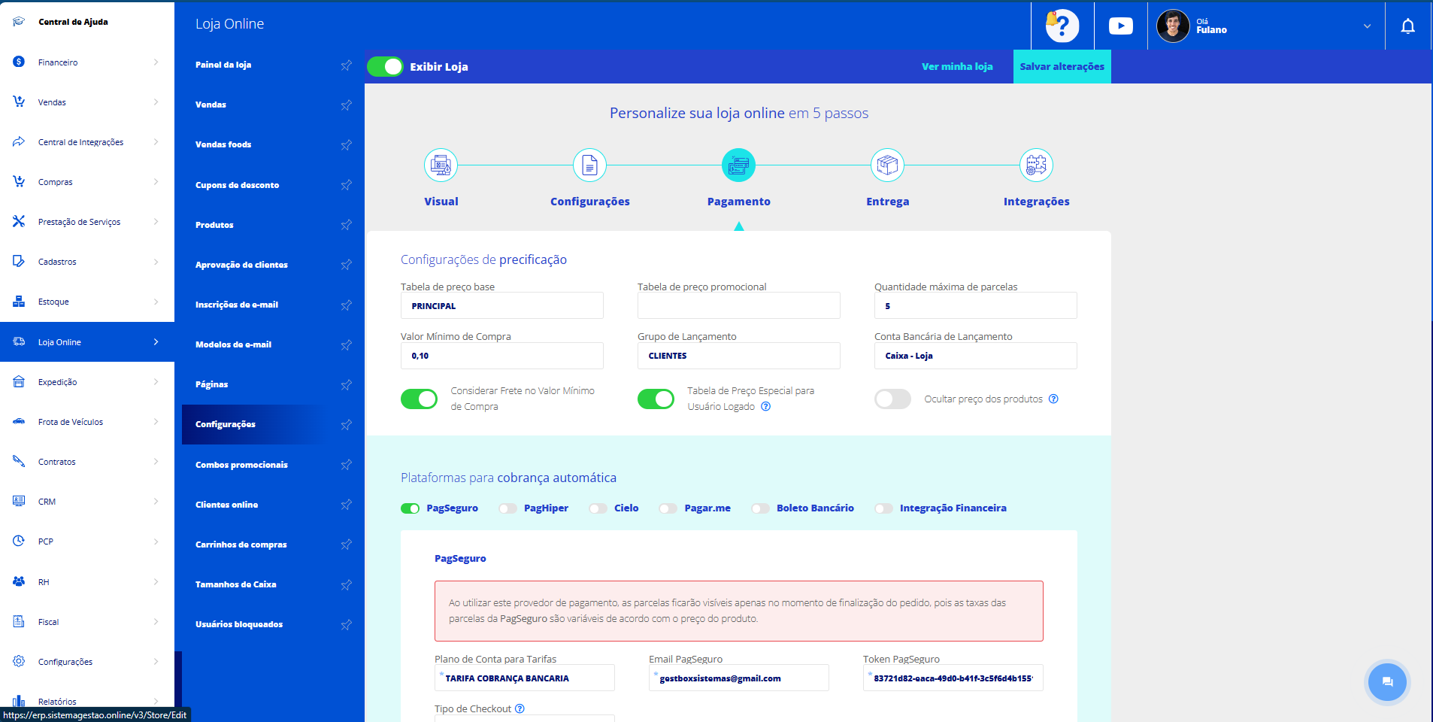Disable Considerar Frete no Valor Mínimo toggle
This screenshot has width=1433, height=722.
point(419,399)
